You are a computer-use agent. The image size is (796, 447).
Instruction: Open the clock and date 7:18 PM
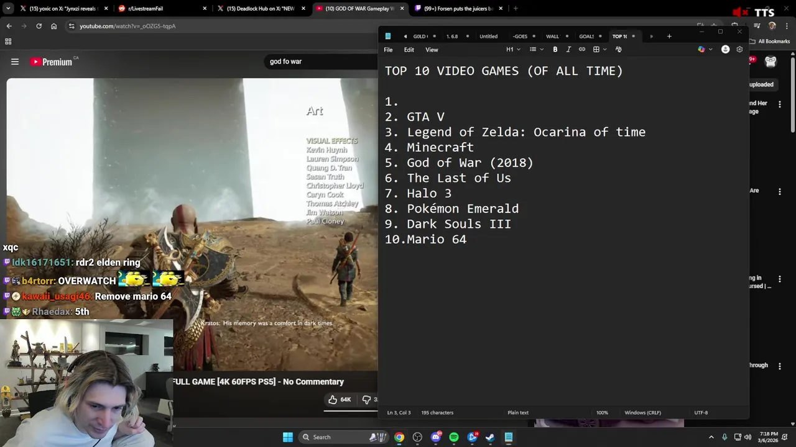[x=768, y=437]
